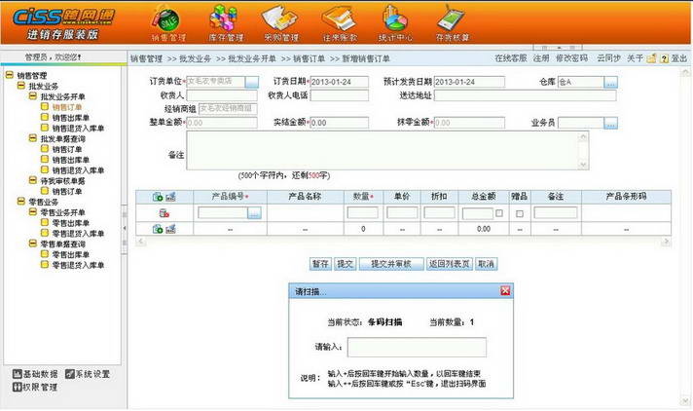
Task: Click the product table's left scroll arrow
Action: (140, 242)
